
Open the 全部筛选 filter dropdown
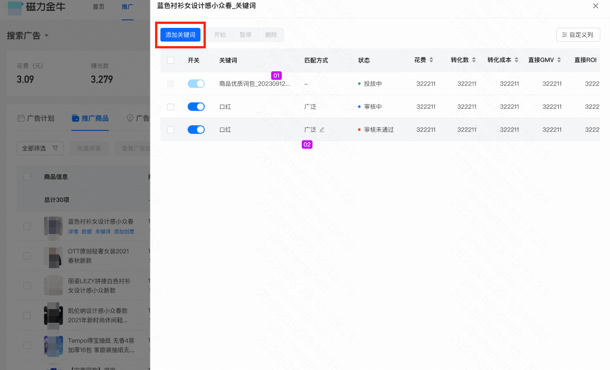tap(40, 149)
